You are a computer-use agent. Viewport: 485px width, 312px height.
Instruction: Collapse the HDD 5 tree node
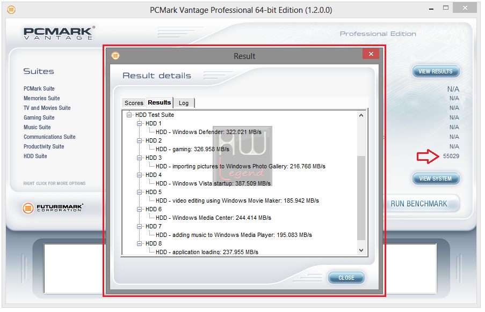pyautogui.click(x=140, y=192)
